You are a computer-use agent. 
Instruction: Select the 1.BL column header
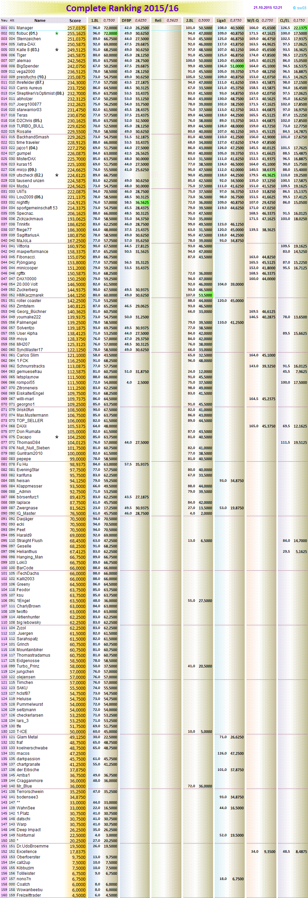tap(95, 20)
